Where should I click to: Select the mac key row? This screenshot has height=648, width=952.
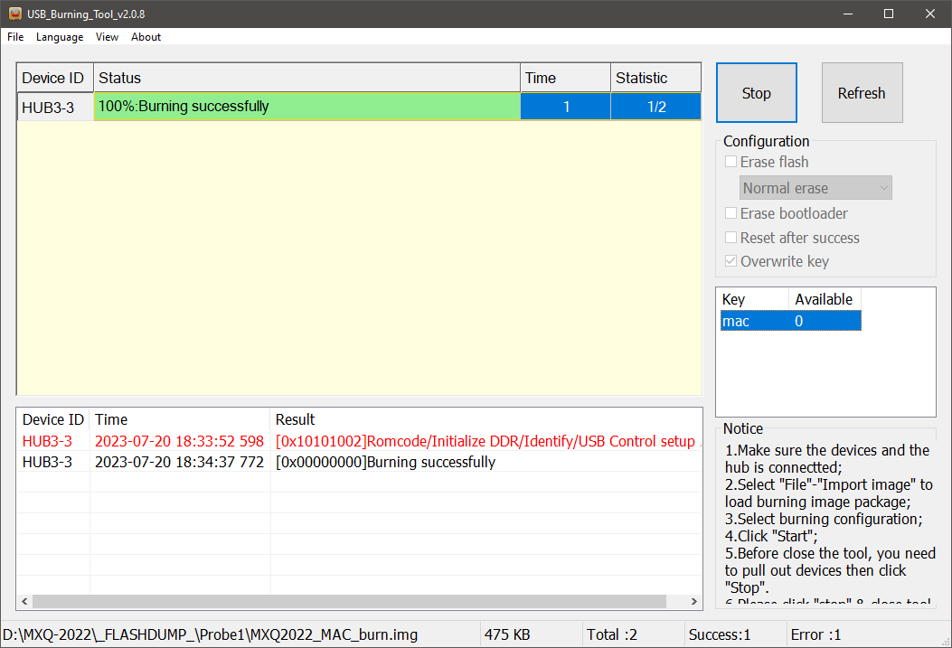(790, 321)
